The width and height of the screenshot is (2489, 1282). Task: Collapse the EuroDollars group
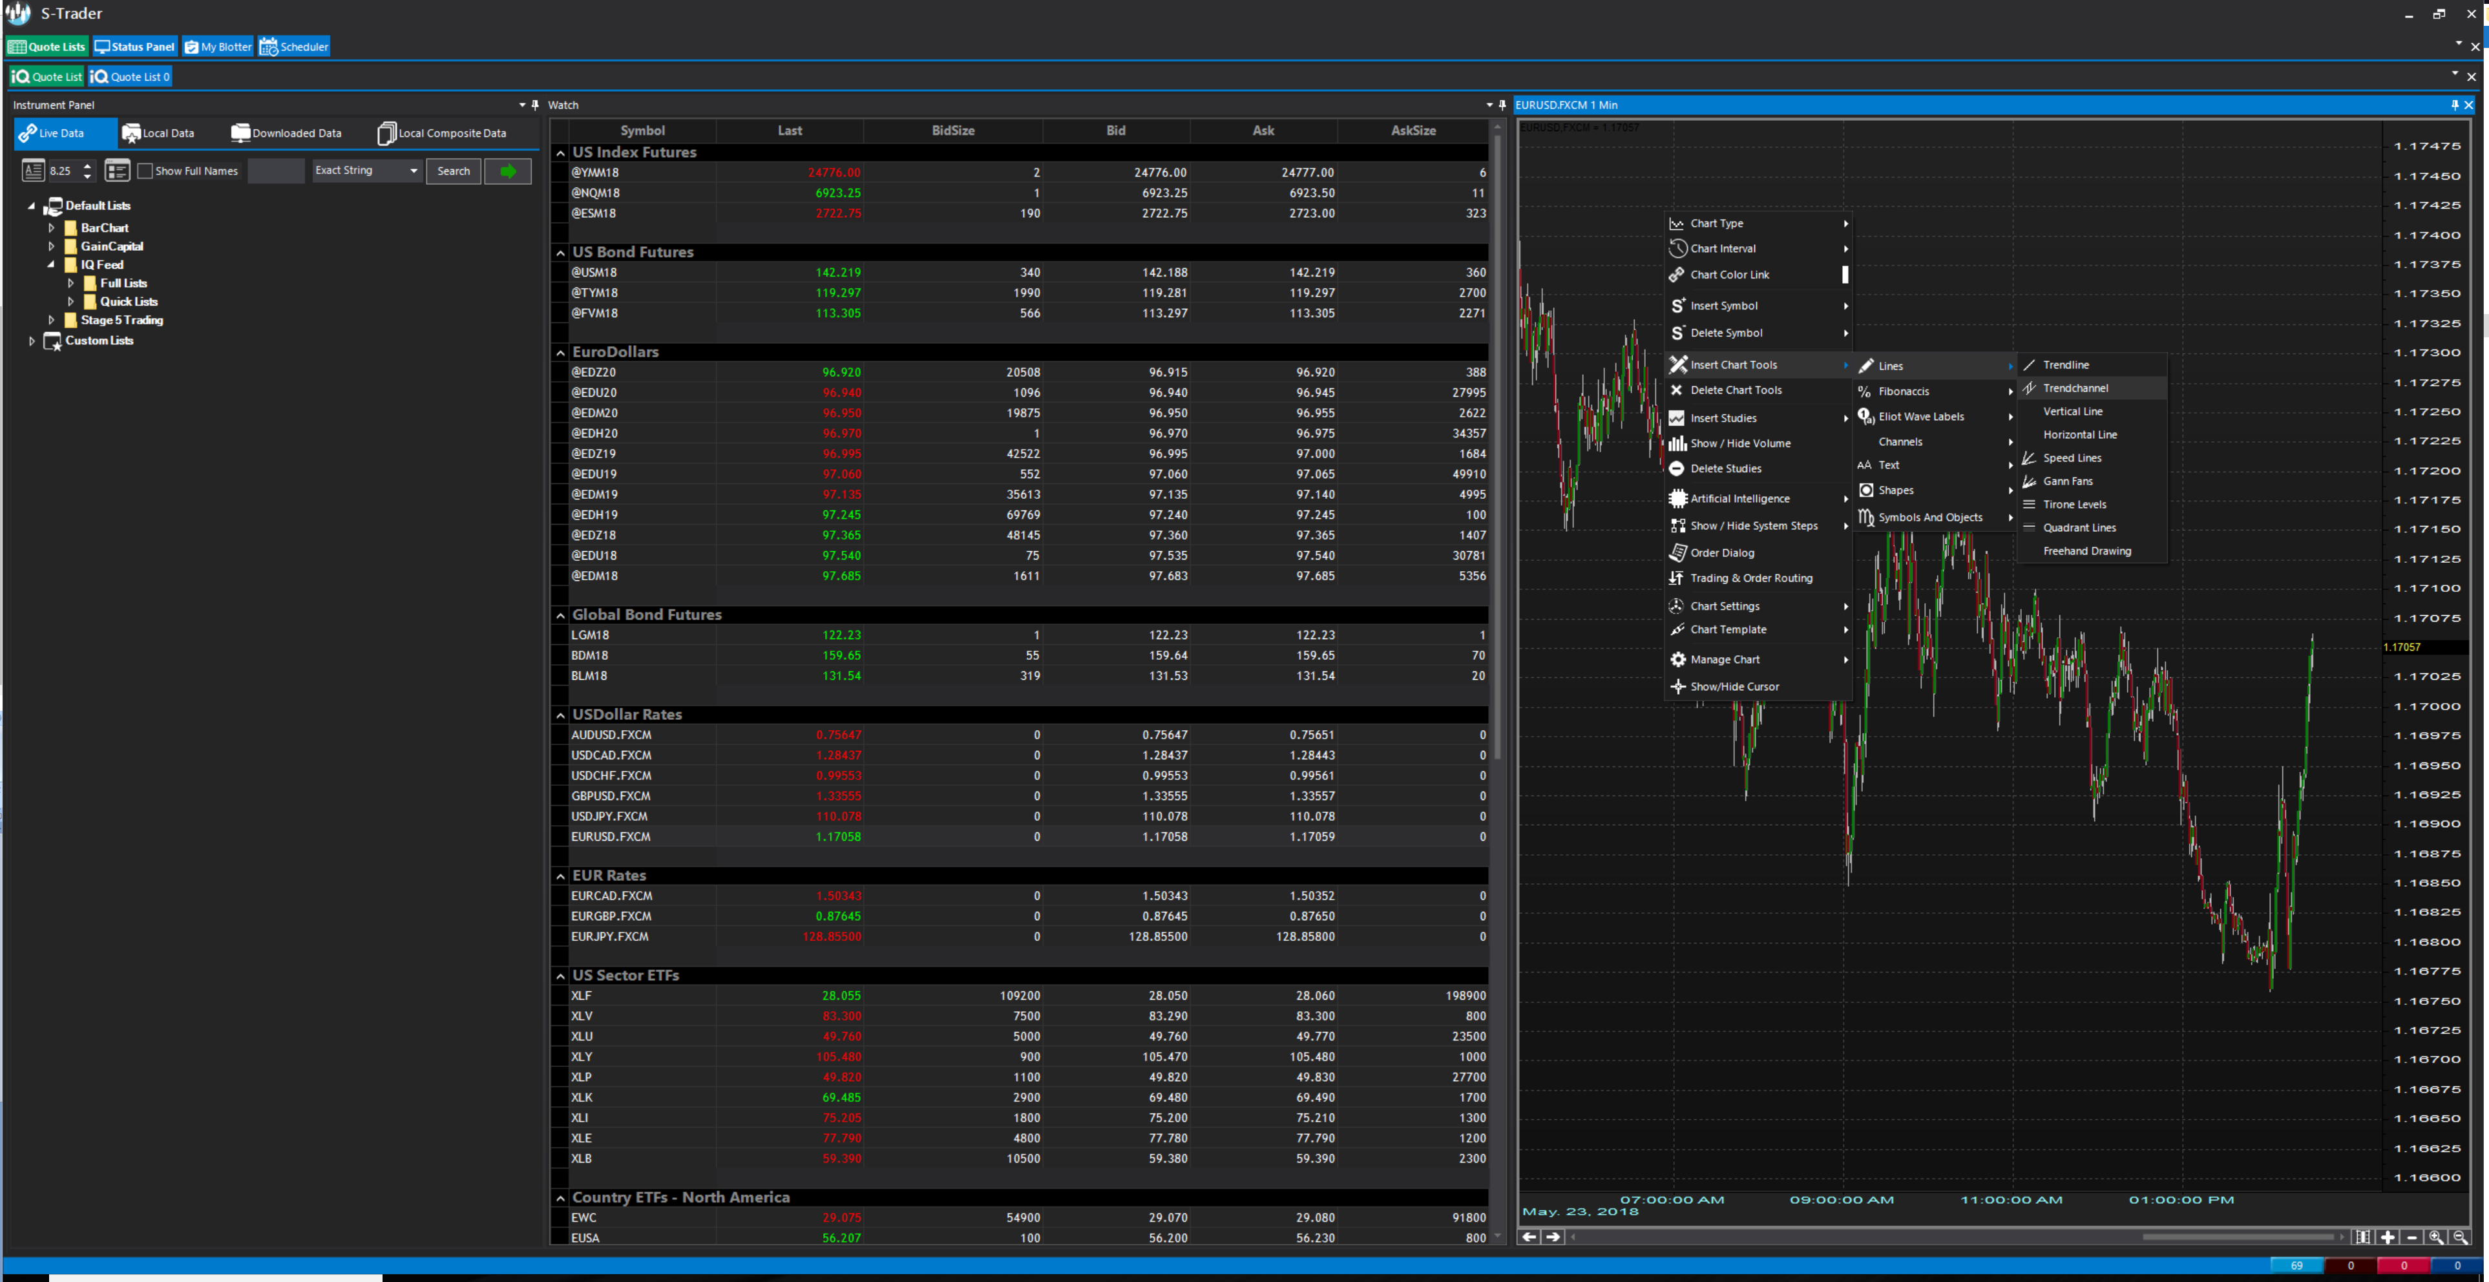point(560,353)
